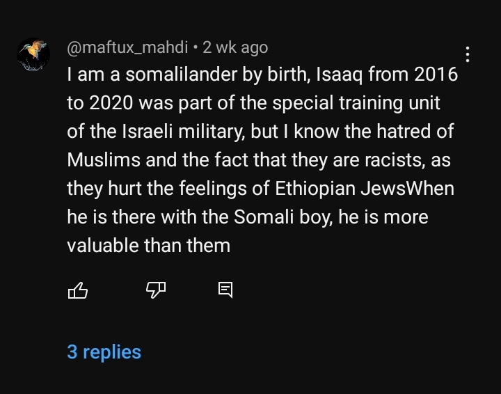The height and width of the screenshot is (394, 501).
Task: View the commenter's bird profile picture
Action: pos(33,54)
